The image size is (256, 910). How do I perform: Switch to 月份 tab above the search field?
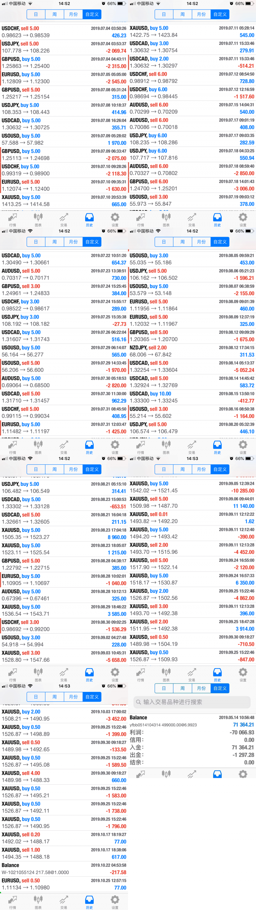[x=201, y=688]
